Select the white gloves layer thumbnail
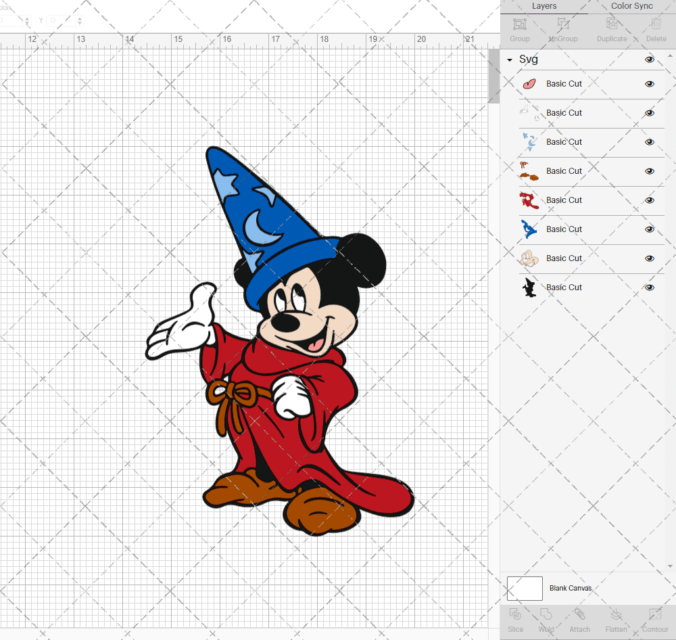 529,112
